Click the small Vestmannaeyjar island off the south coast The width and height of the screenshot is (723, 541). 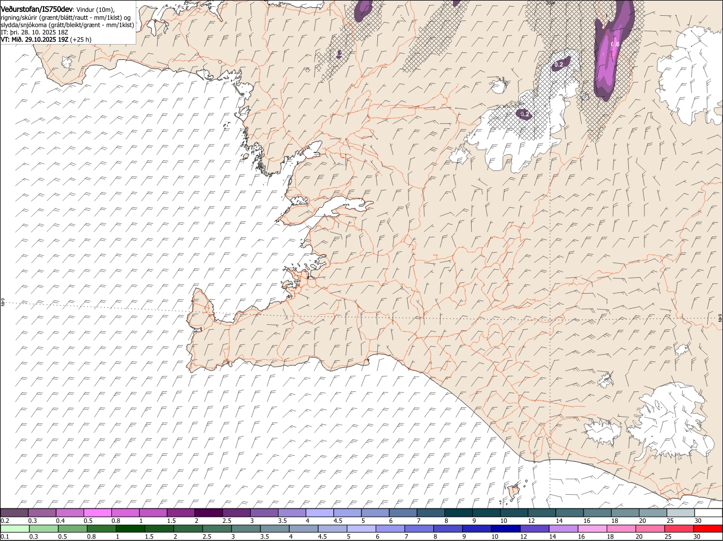(x=515, y=492)
